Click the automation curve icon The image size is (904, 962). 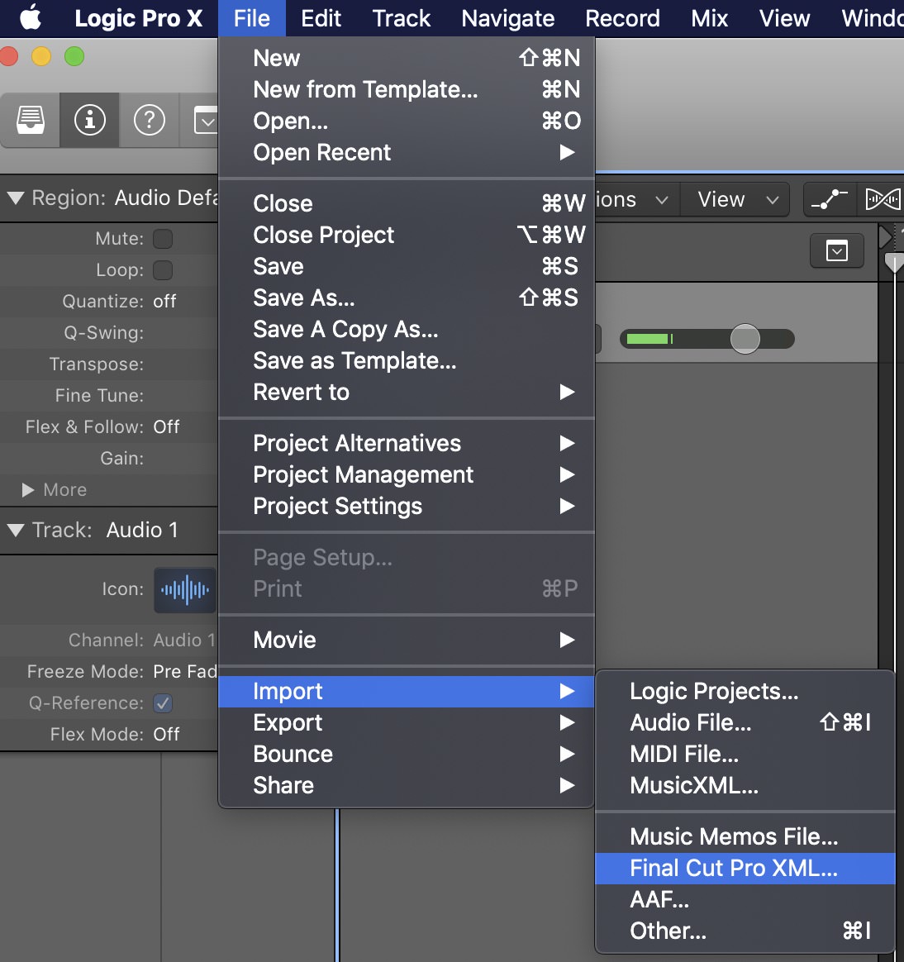[830, 199]
